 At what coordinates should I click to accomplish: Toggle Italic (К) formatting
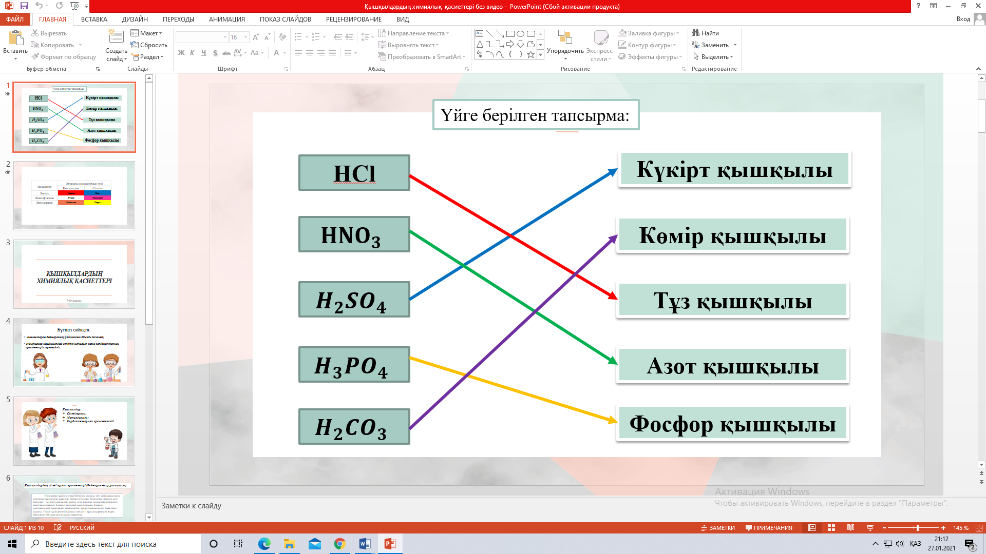192,53
